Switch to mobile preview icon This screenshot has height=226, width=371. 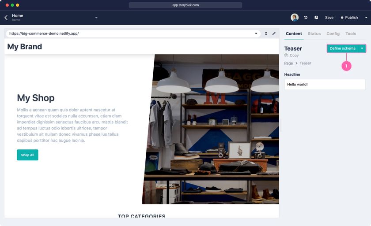coord(266,33)
